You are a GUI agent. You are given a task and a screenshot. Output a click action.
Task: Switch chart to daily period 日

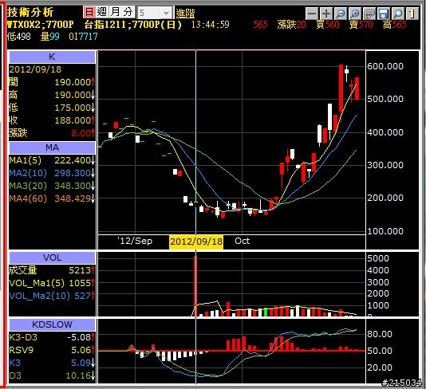coord(89,12)
